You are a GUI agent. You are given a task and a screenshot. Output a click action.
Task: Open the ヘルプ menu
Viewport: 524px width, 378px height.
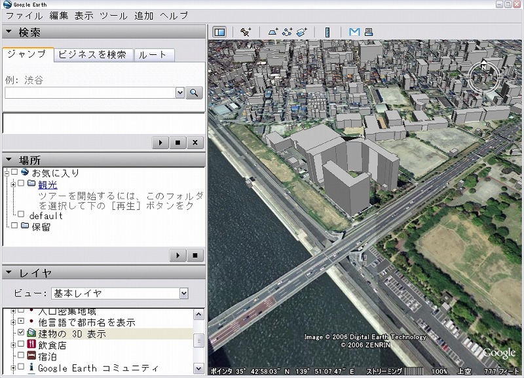174,16
